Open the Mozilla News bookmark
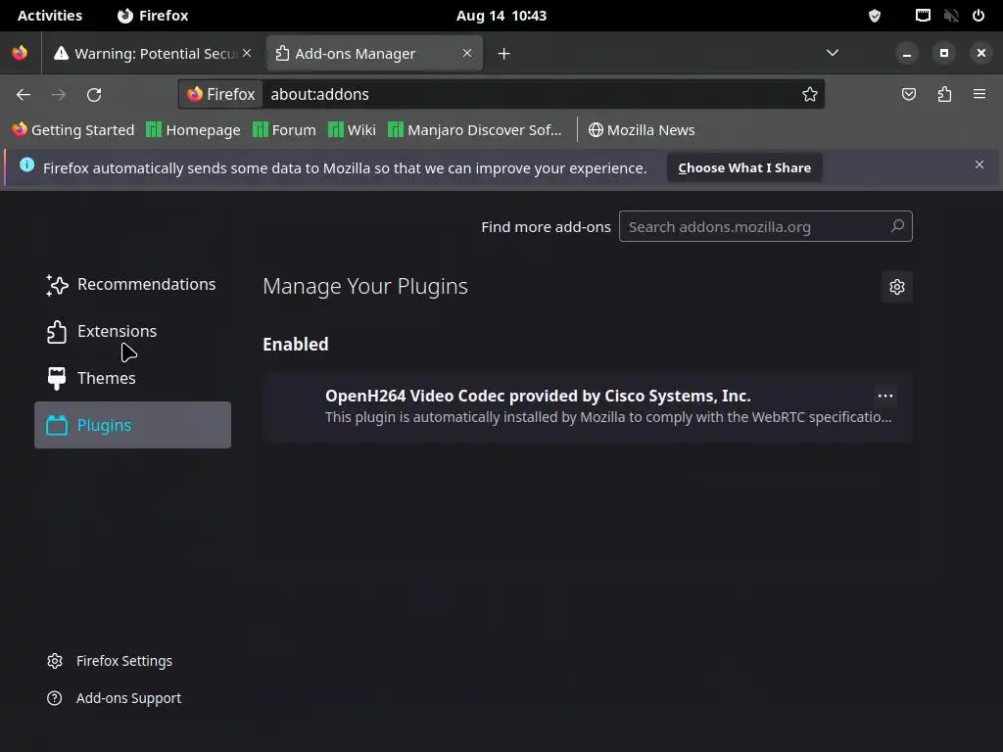The image size is (1003, 752). (x=642, y=130)
